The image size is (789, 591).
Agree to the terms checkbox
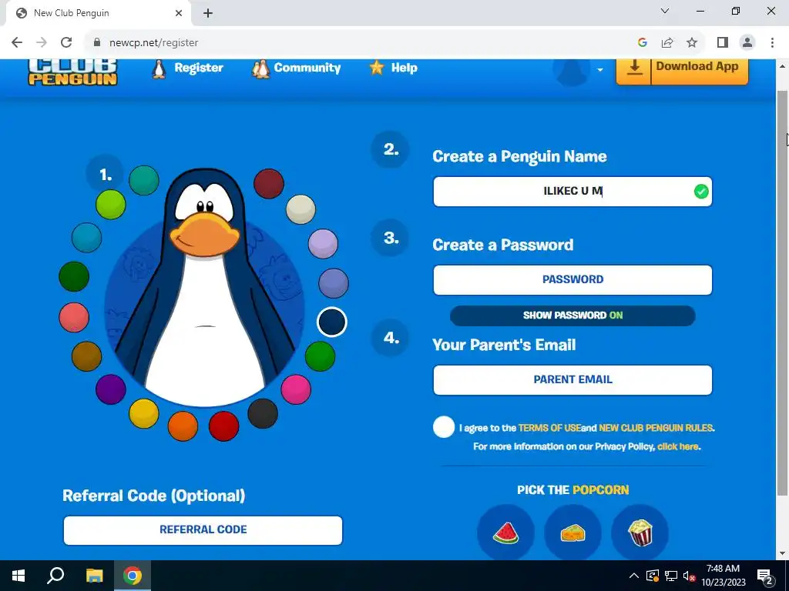click(x=443, y=427)
